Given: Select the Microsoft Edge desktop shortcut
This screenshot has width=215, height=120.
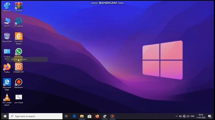Looking at the screenshot, I should pos(7,84).
